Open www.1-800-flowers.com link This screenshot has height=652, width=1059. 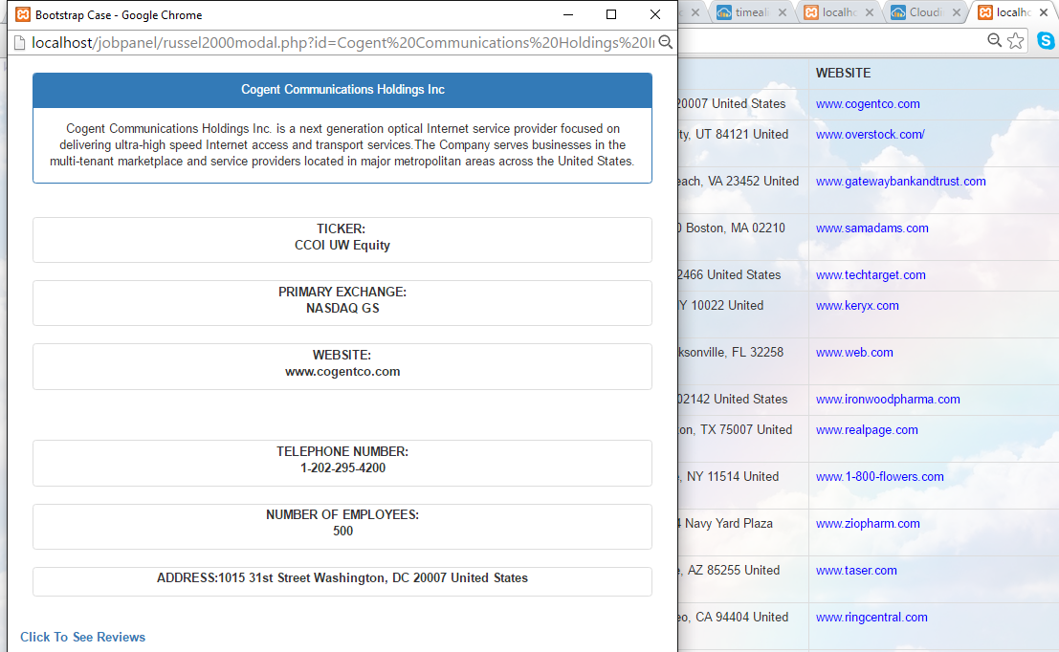(x=879, y=476)
